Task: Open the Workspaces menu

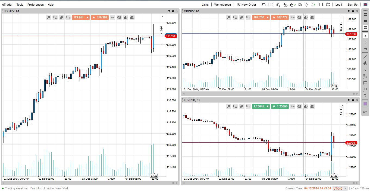Action: pyautogui.click(x=222, y=5)
